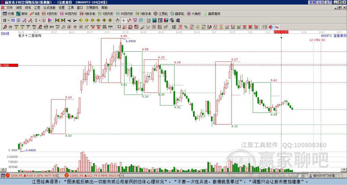
Task: Switch to K线 candlestick chart
Action: pyautogui.click(x=34, y=14)
